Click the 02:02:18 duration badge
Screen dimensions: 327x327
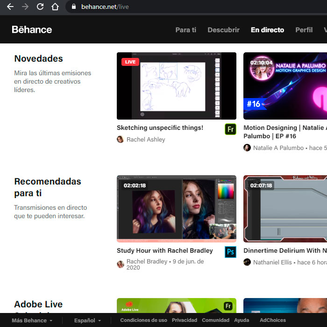click(135, 185)
